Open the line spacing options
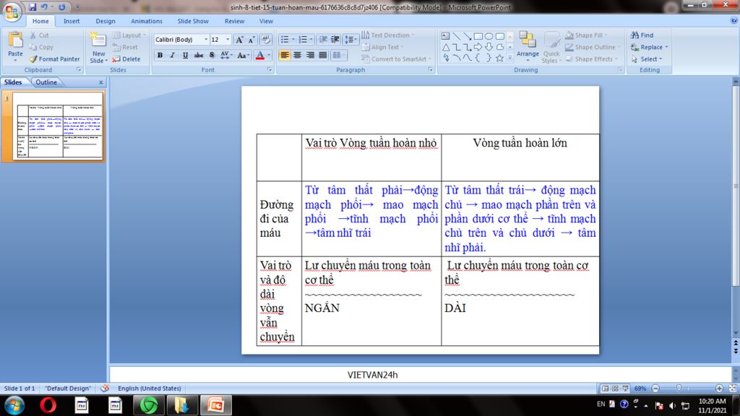 click(350, 40)
